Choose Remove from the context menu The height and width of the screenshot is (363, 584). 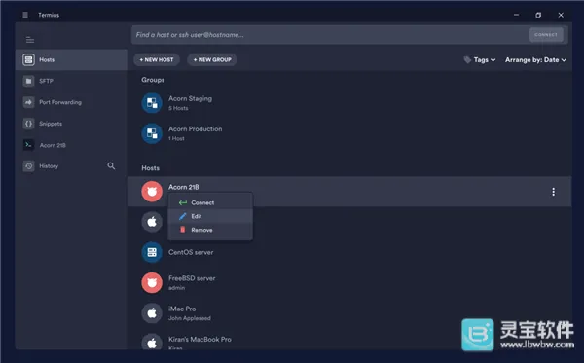[210, 230]
